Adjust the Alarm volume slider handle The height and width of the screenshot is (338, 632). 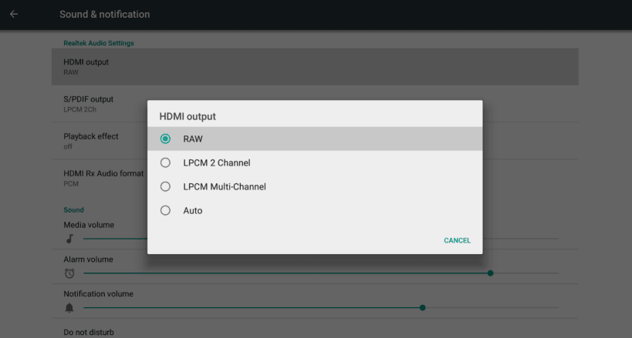pos(490,273)
